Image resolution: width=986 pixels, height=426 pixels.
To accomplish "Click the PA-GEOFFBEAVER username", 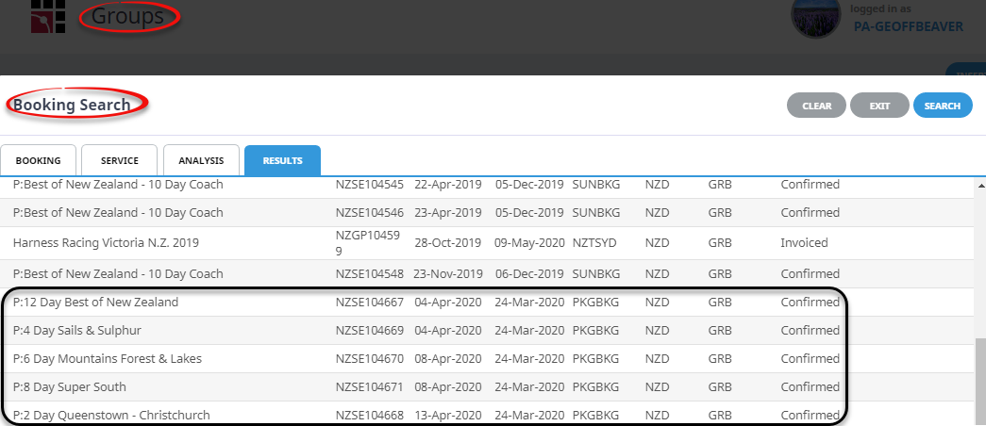I will click(x=908, y=26).
